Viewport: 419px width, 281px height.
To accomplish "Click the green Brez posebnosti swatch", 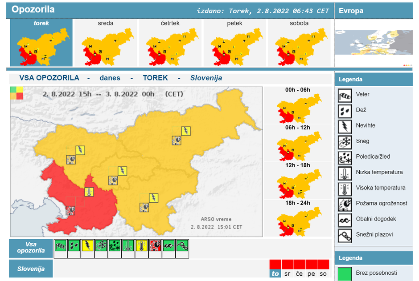I will pos(345,273).
